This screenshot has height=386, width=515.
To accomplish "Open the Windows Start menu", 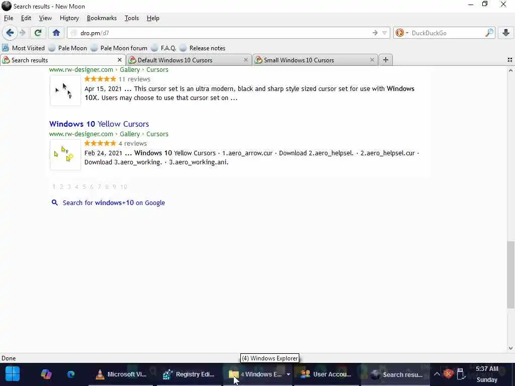I will click(13, 374).
